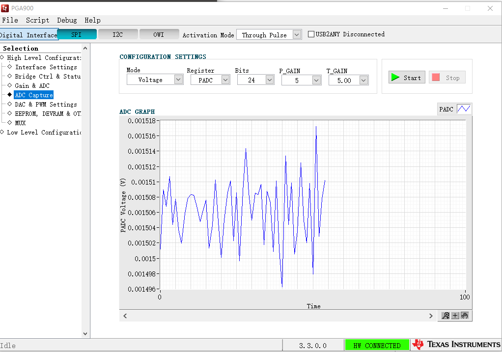The width and height of the screenshot is (502, 352).
Task: Select EEPROM, DEVRAM & OTP tree item
Action: [x=48, y=113]
